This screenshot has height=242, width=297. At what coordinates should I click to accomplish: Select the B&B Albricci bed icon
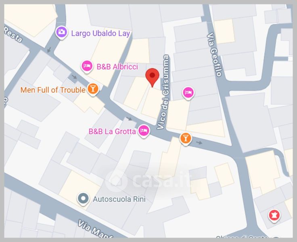pos(87,67)
